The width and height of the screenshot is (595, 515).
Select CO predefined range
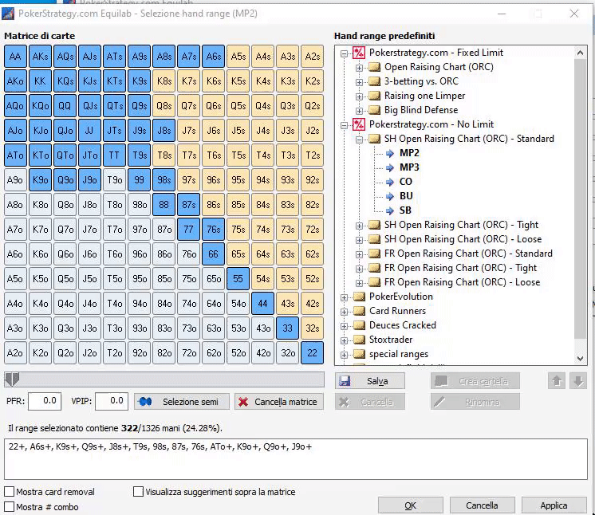(406, 182)
